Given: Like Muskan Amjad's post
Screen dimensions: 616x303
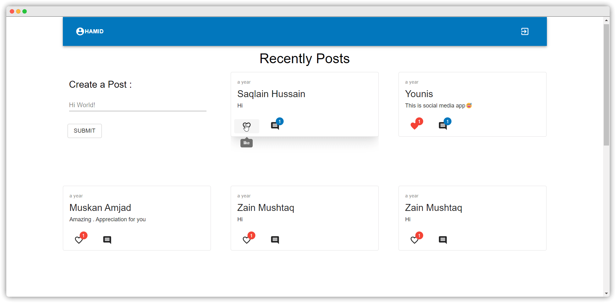Looking at the screenshot, I should 79,240.
